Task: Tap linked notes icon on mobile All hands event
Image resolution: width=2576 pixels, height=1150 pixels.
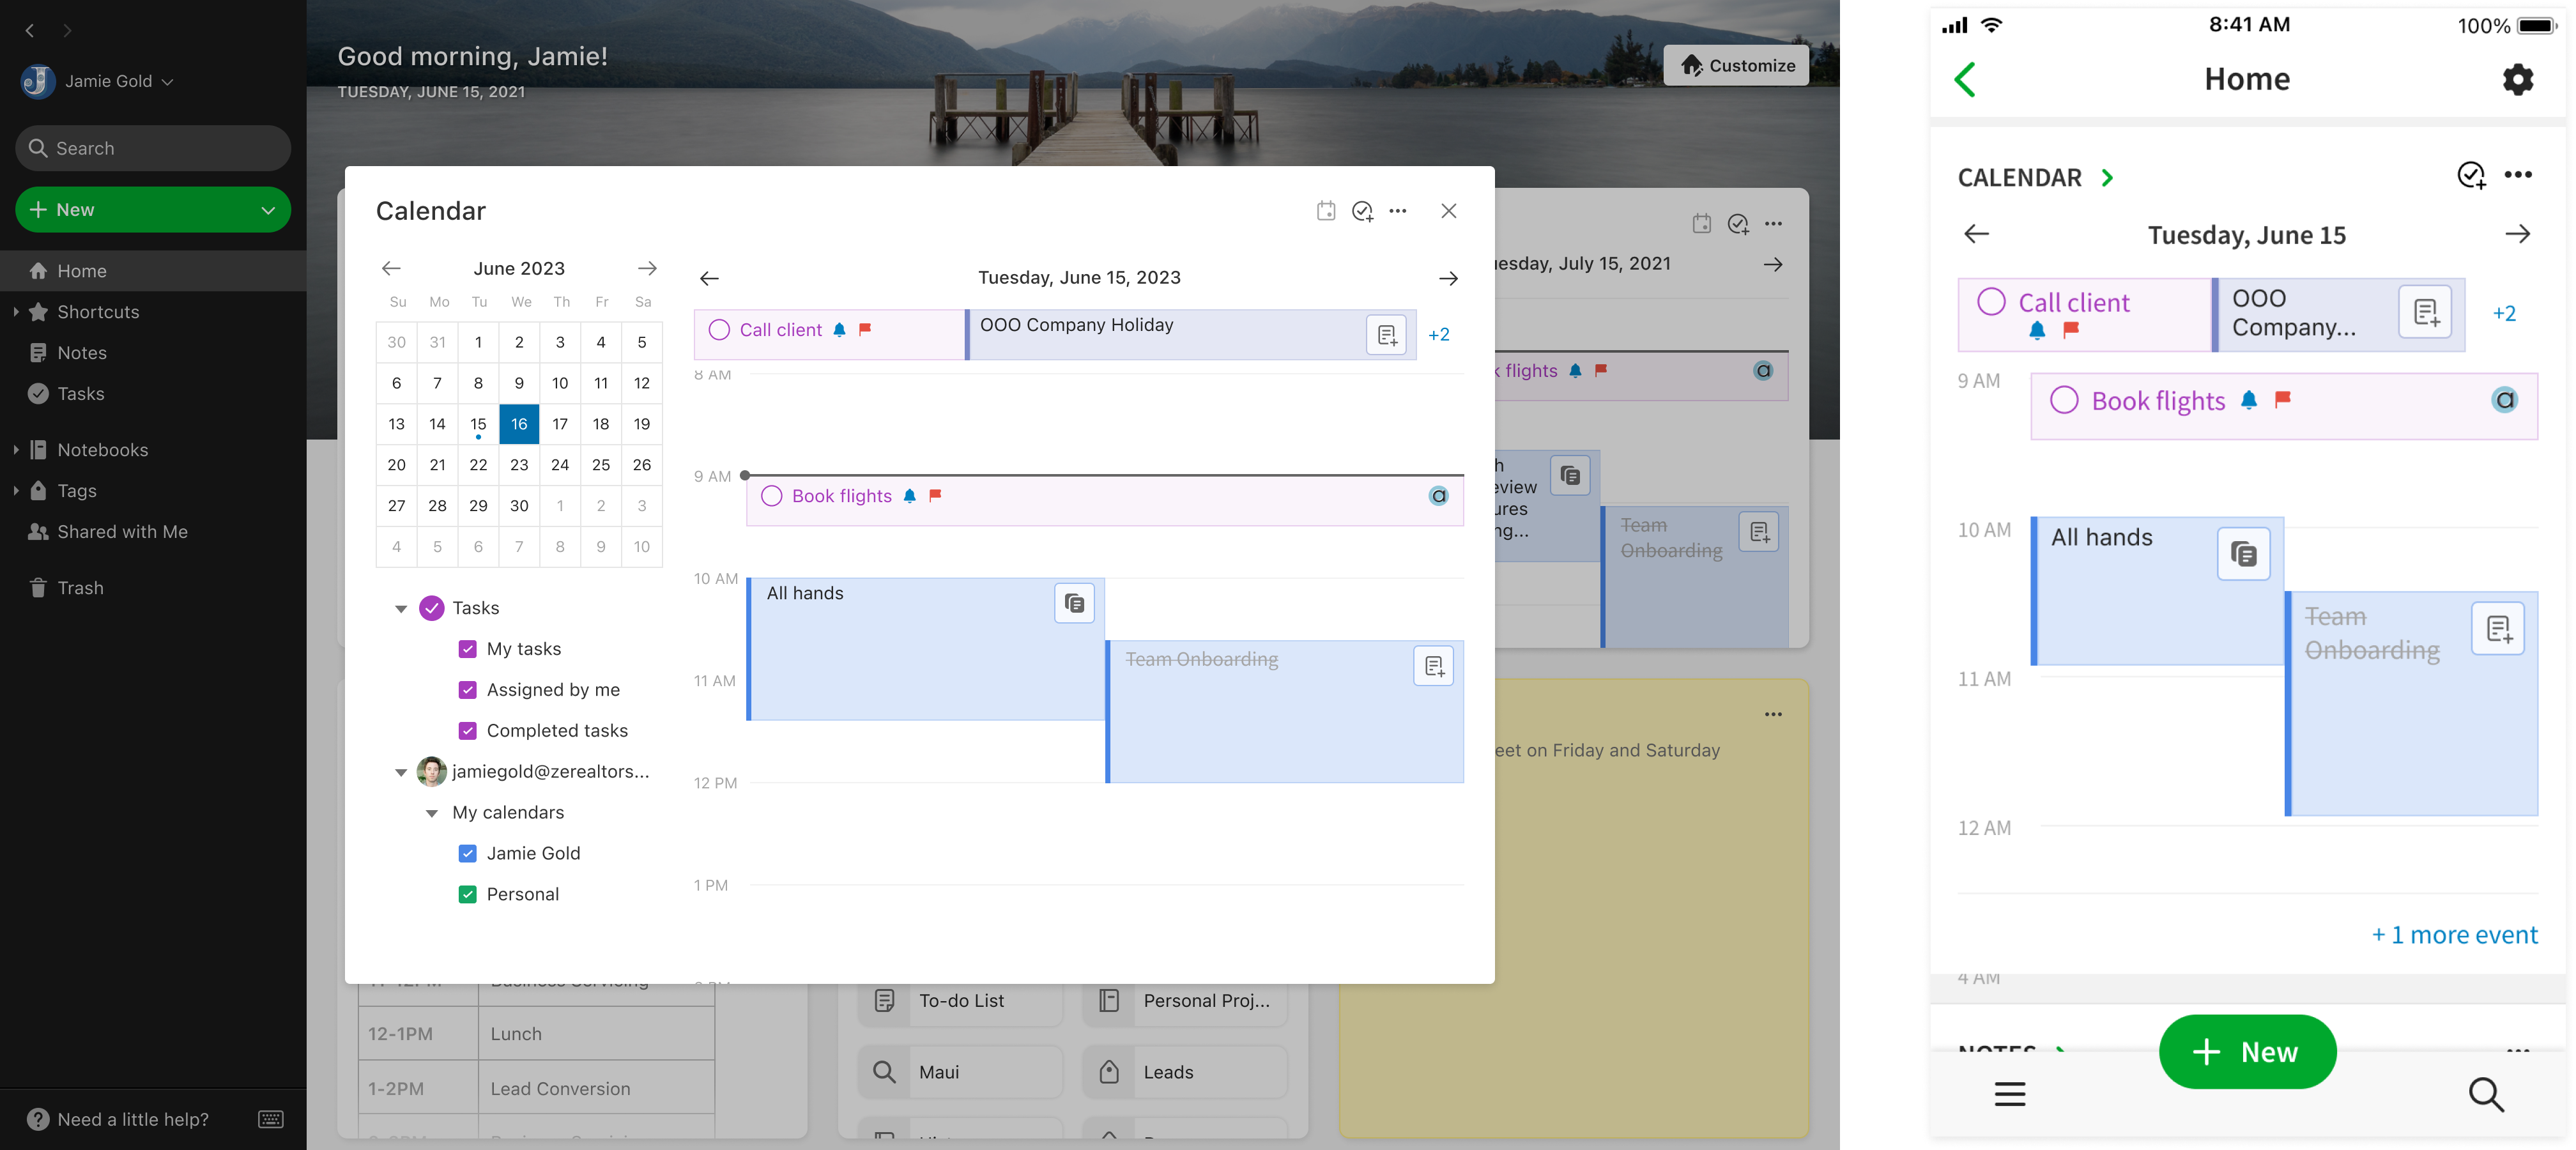Action: point(2243,554)
